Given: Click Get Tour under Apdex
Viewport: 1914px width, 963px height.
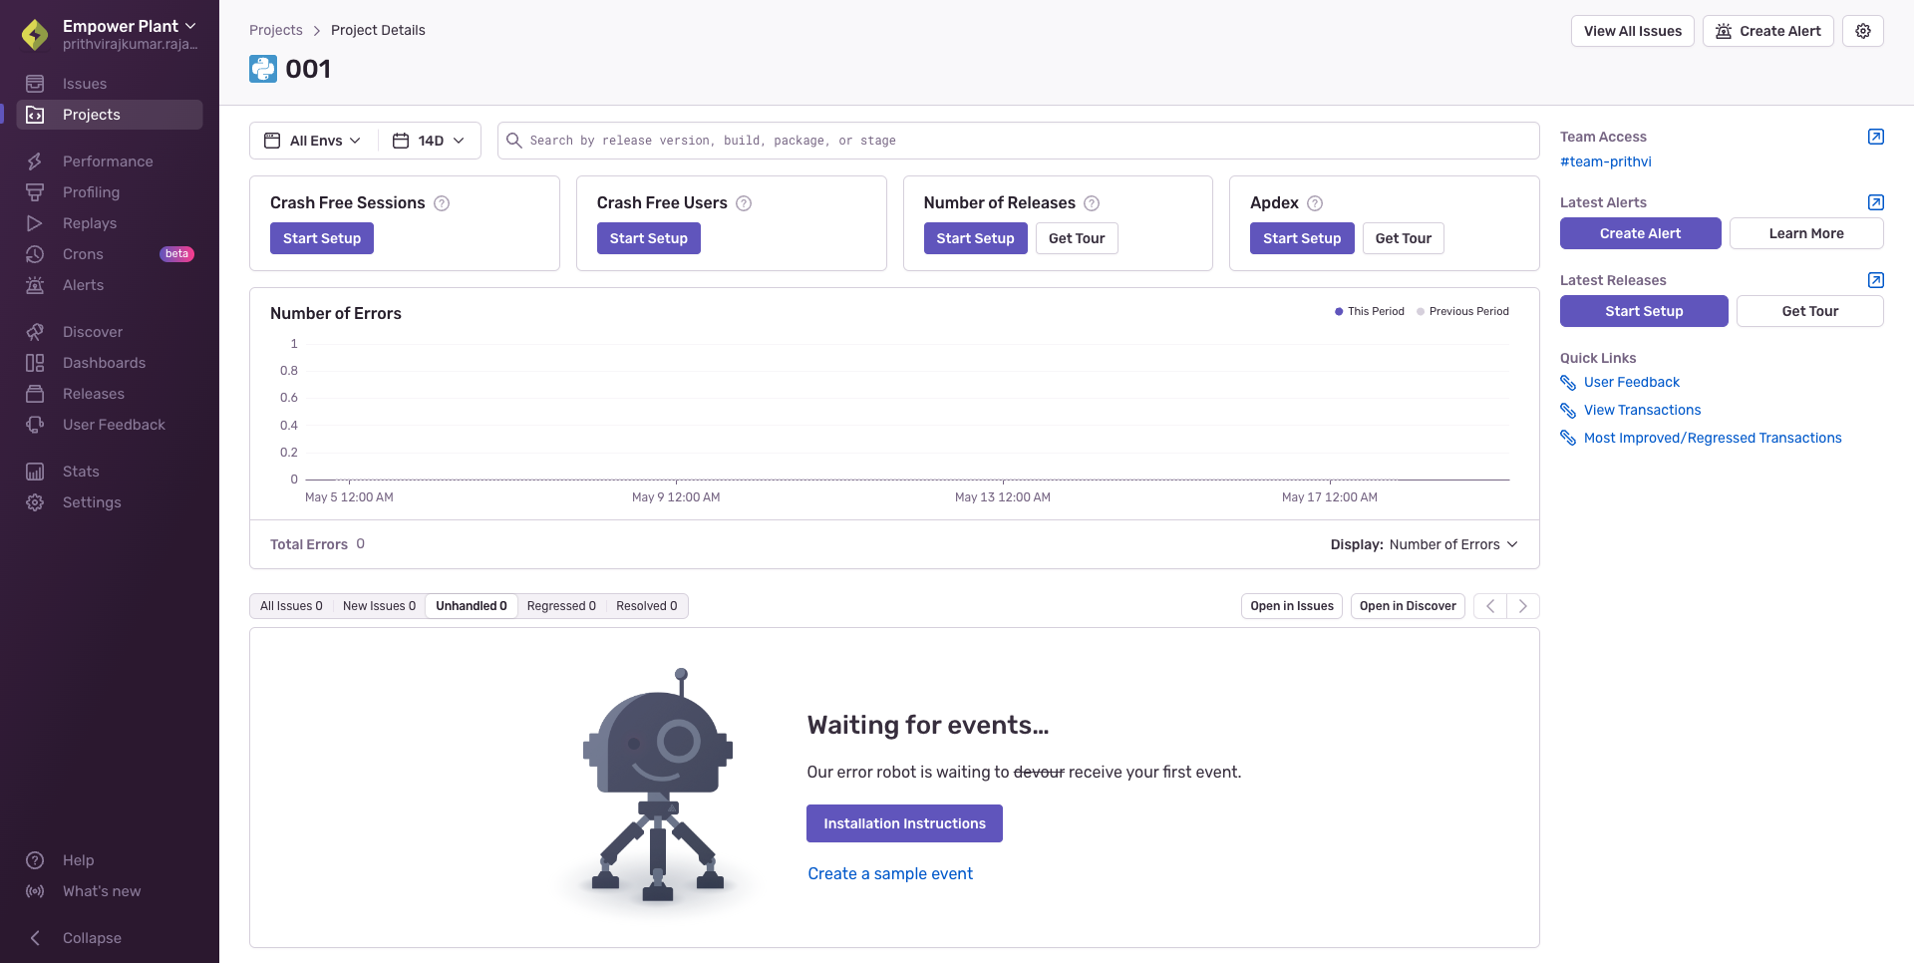Looking at the screenshot, I should (x=1403, y=238).
